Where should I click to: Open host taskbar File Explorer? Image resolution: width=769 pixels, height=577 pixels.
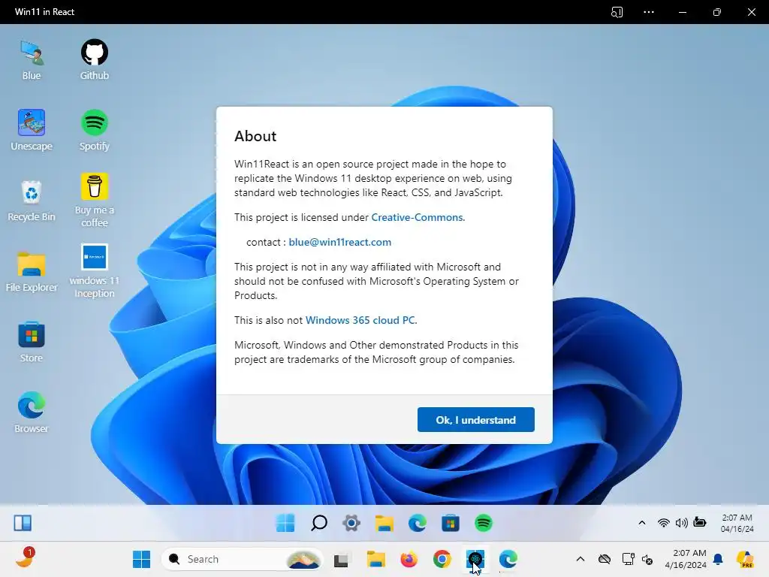click(x=376, y=559)
